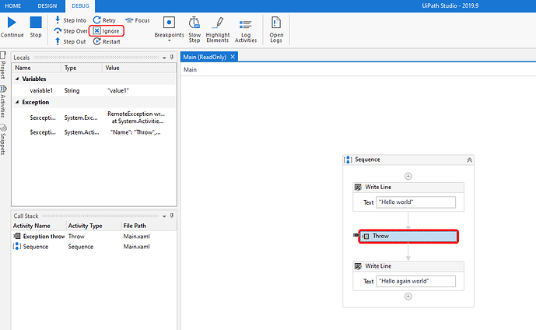Close the Main (ReadOnly) tab
Image resolution: width=536 pixels, height=330 pixels.
tap(233, 57)
